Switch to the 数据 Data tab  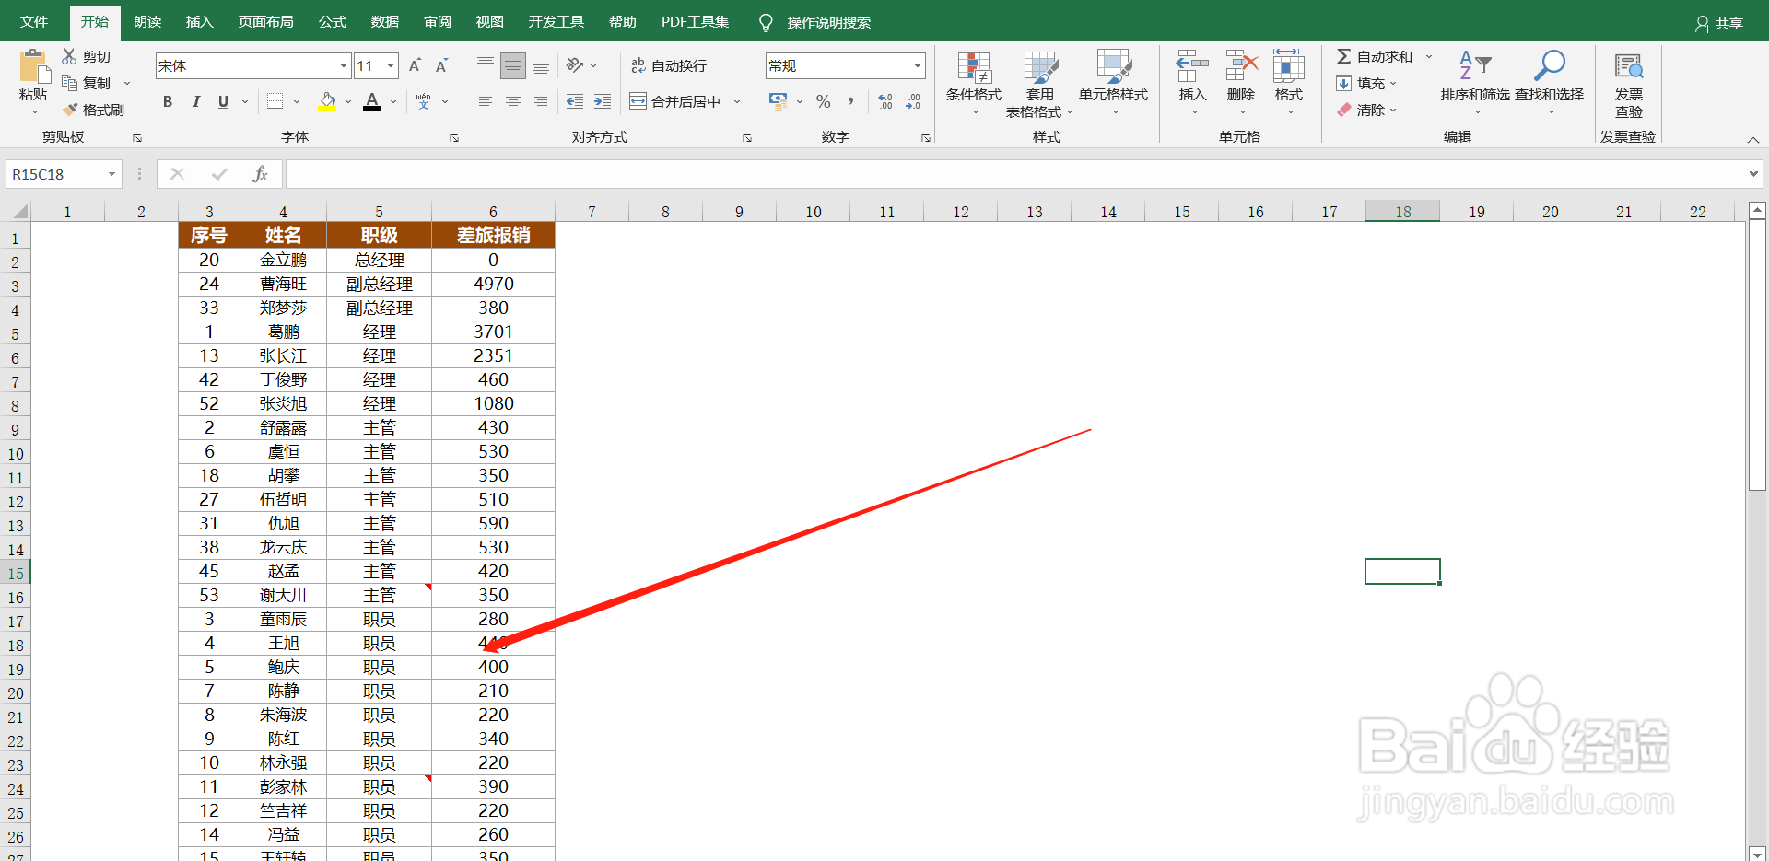click(x=385, y=21)
